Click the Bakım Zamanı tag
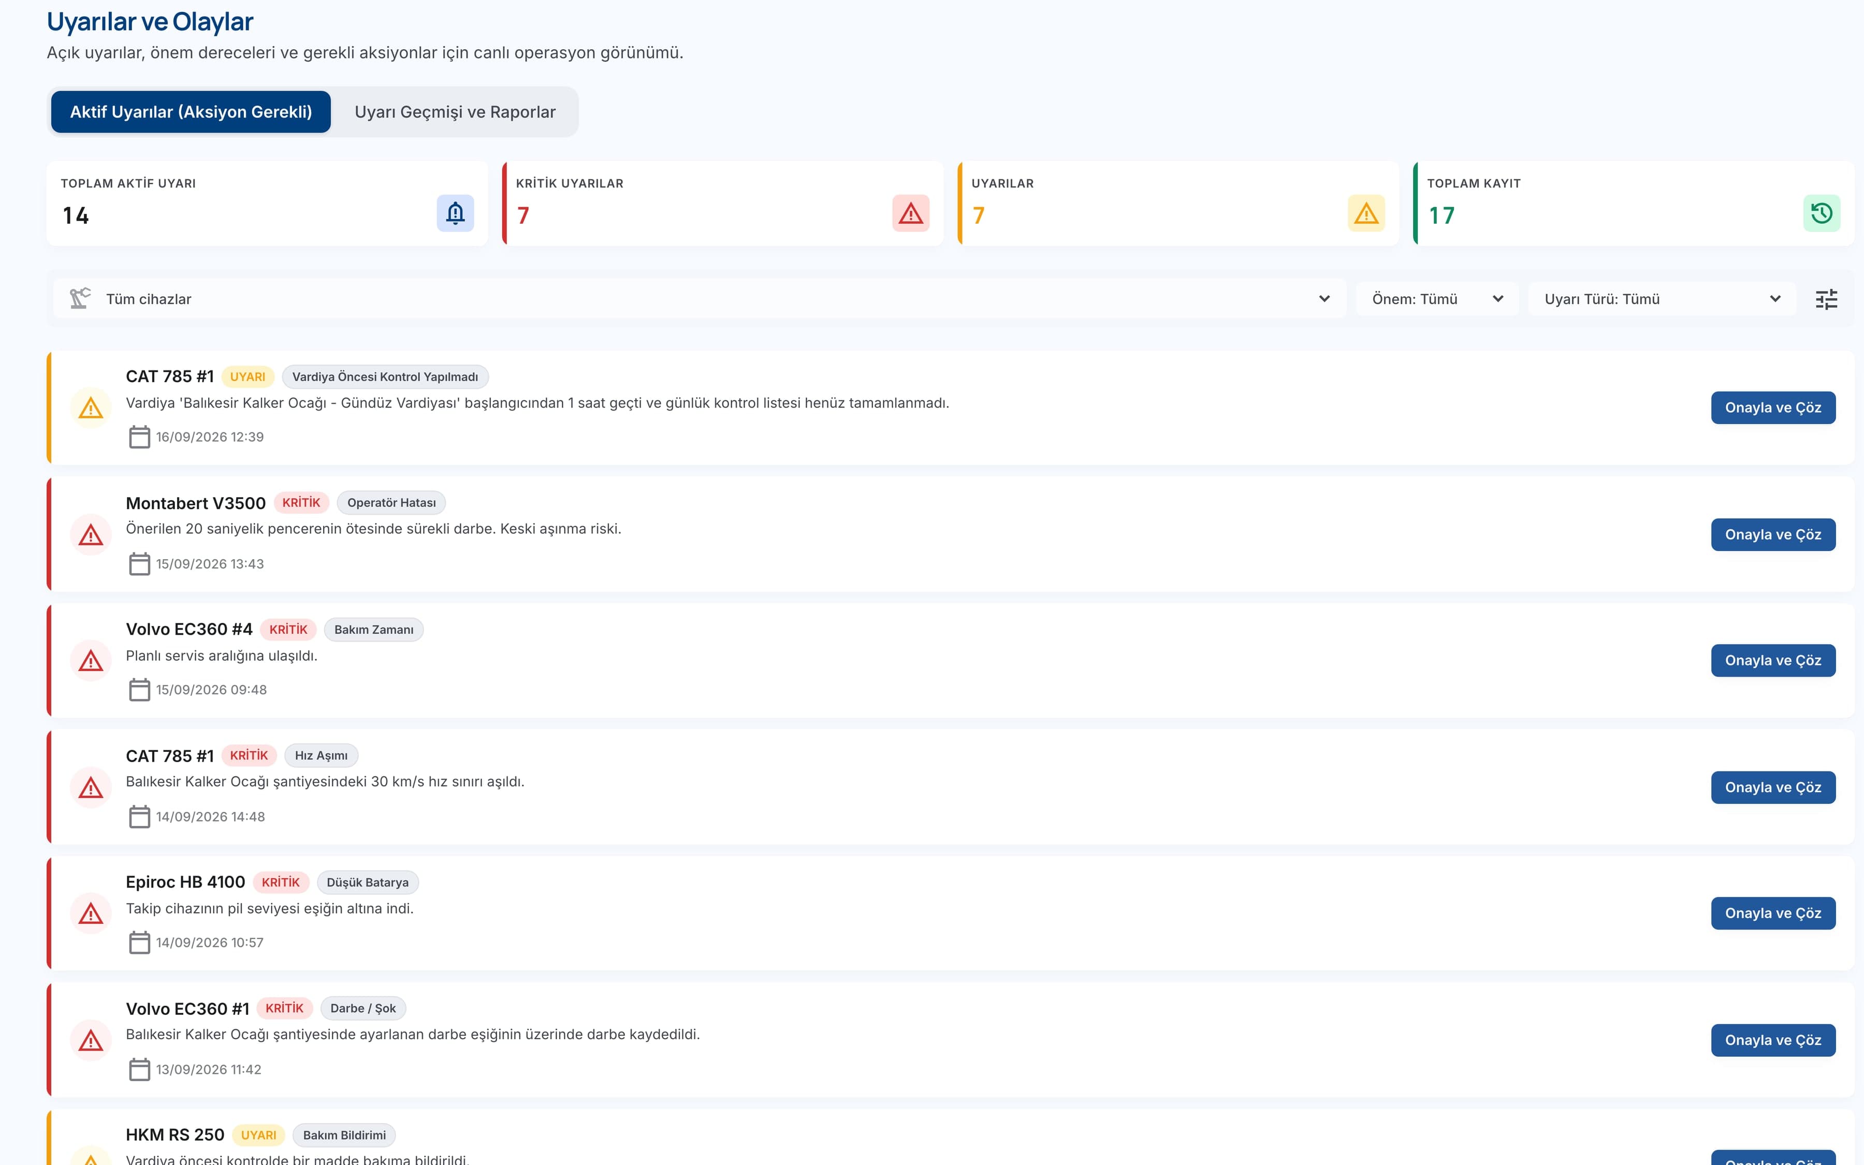Viewport: 1864px width, 1165px height. (373, 630)
